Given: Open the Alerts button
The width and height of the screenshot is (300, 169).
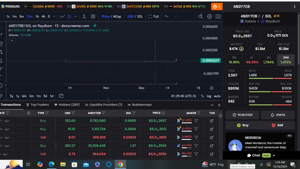Looking at the screenshot, I should click(278, 115).
